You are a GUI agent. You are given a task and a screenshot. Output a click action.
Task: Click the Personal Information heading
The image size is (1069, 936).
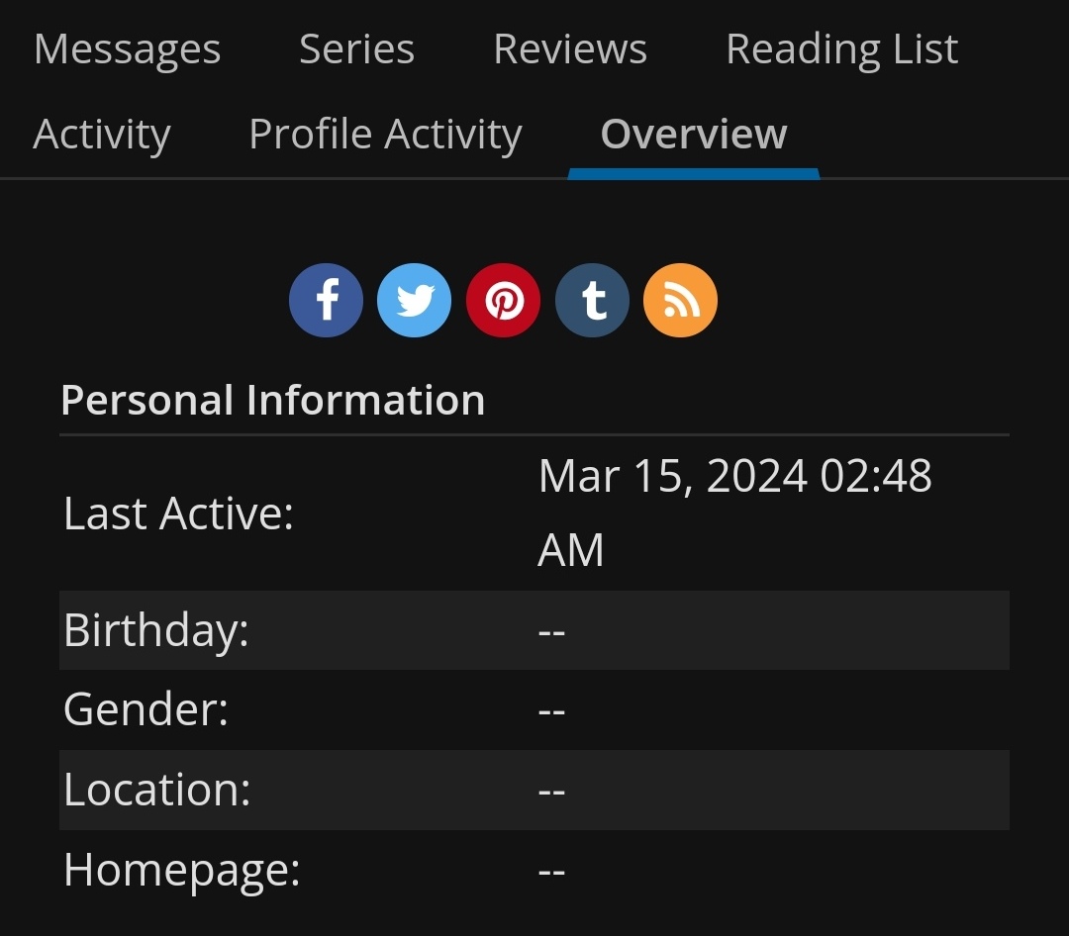coord(273,401)
